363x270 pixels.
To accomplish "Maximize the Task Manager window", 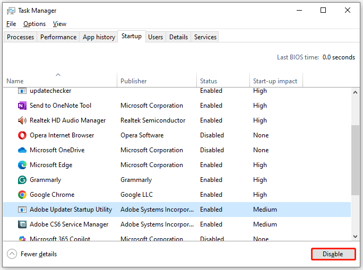I will [323, 11].
